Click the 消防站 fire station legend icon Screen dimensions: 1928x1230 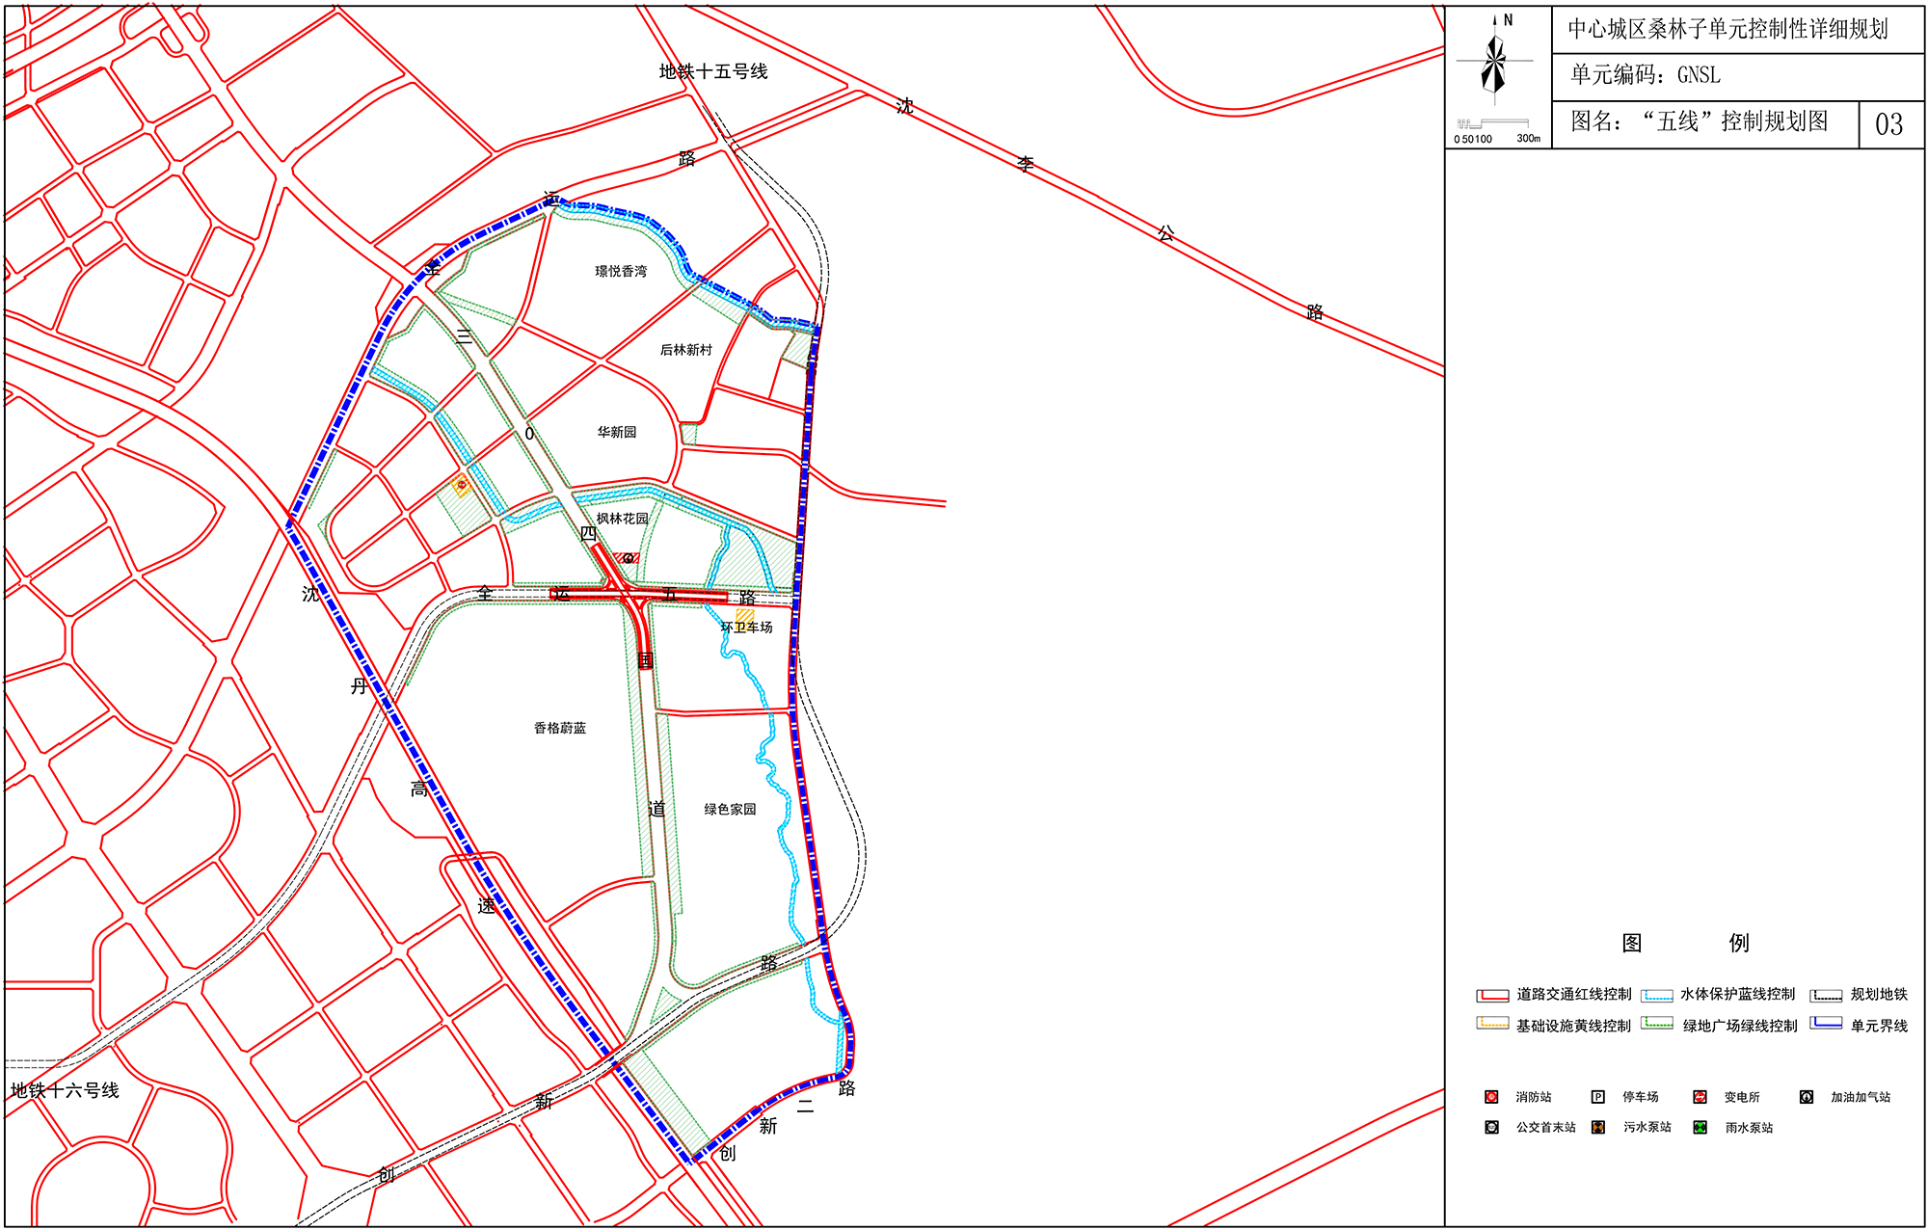pyautogui.click(x=1491, y=1097)
